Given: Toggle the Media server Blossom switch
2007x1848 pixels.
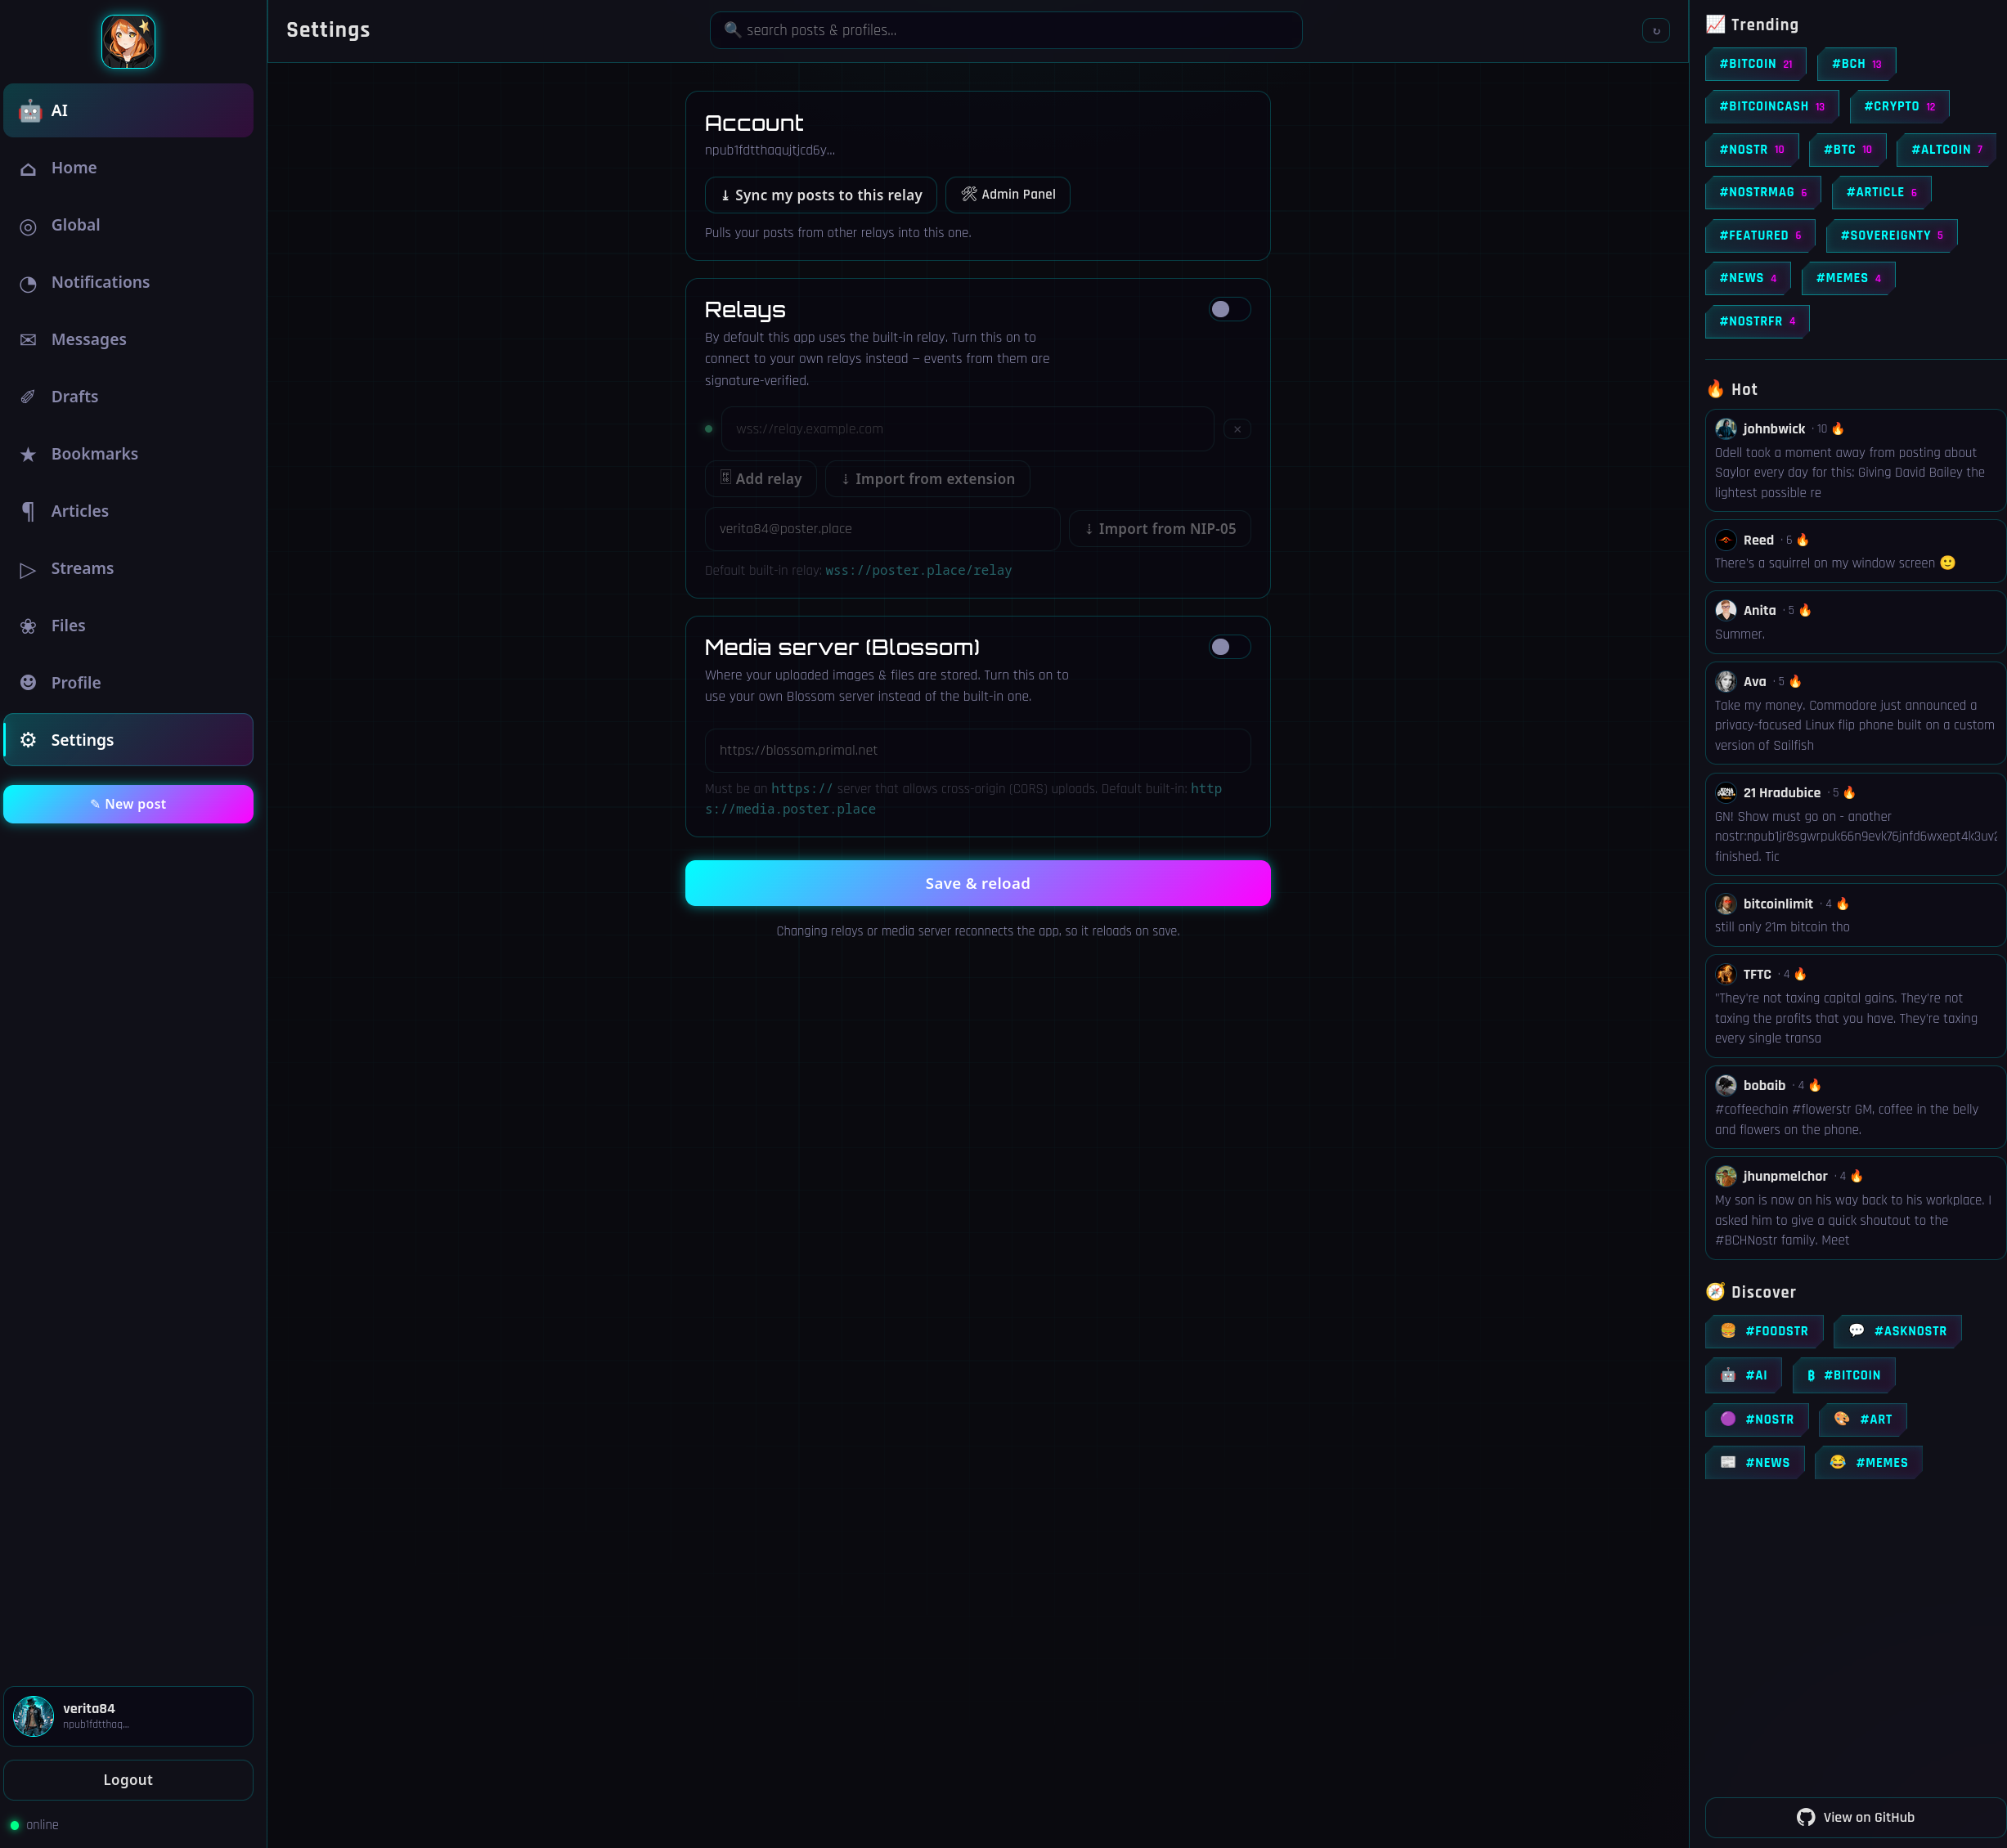Looking at the screenshot, I should coord(1229,647).
